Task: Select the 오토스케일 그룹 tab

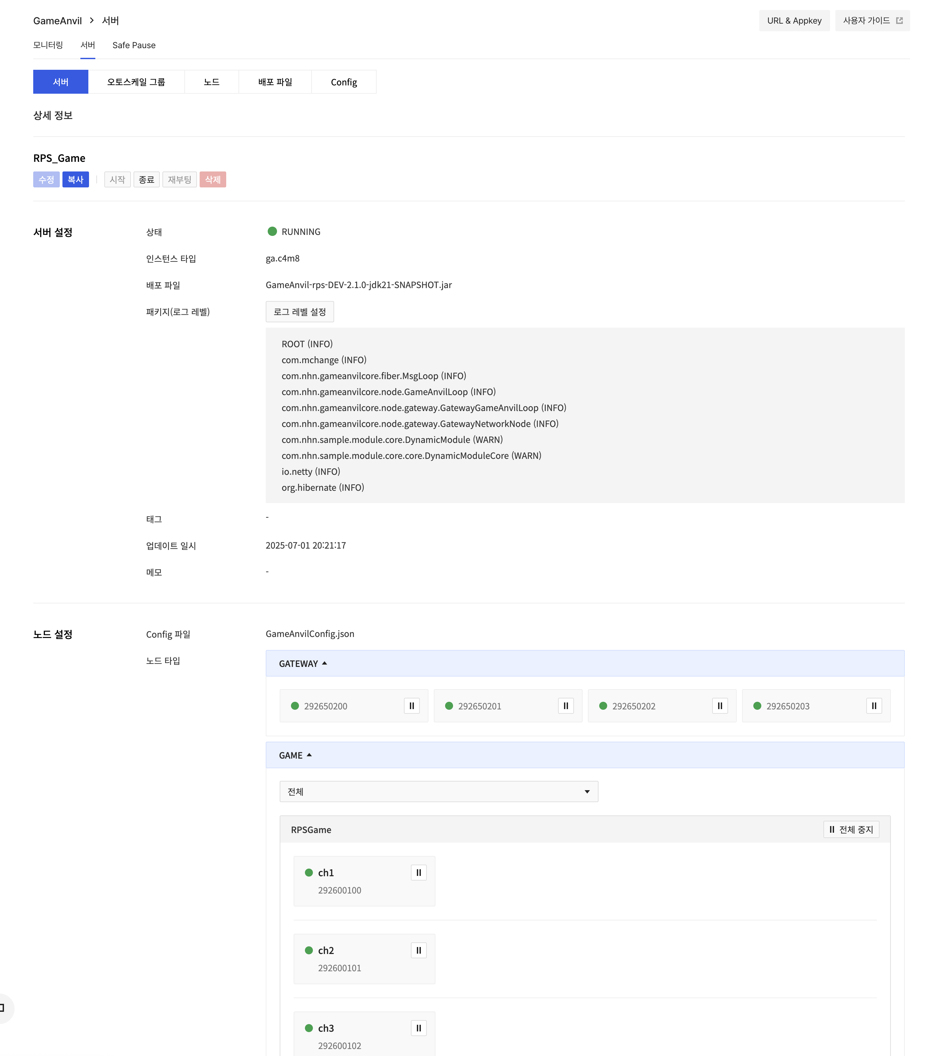Action: (136, 82)
